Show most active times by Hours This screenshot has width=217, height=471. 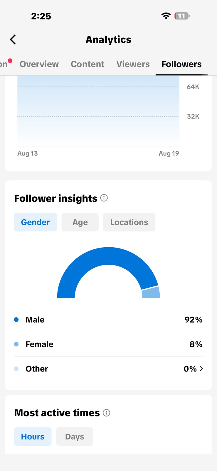pos(33,437)
